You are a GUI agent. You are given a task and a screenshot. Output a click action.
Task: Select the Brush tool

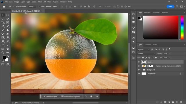(3, 30)
